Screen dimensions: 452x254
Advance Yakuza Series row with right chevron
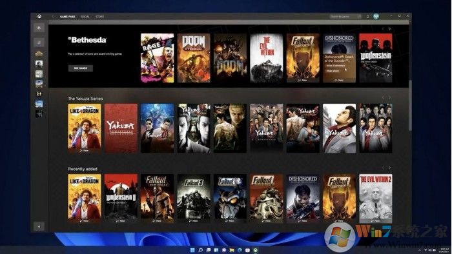(x=389, y=97)
